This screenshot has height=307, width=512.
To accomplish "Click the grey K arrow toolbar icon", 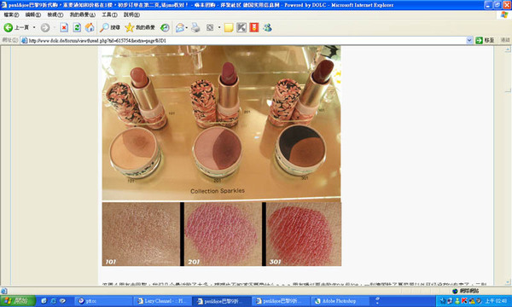I will click(x=241, y=28).
